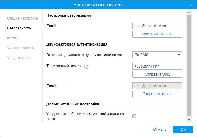
Task: Close the user settings dialog
Action: pos(190,5)
